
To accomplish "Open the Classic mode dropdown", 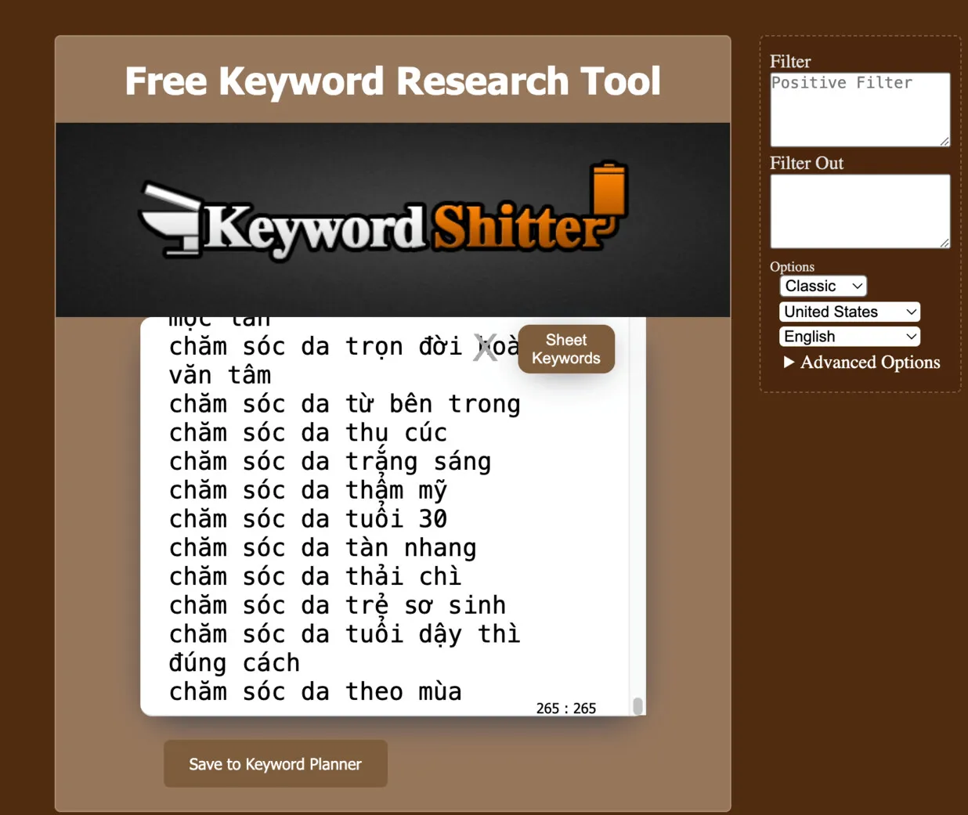I will (x=822, y=286).
